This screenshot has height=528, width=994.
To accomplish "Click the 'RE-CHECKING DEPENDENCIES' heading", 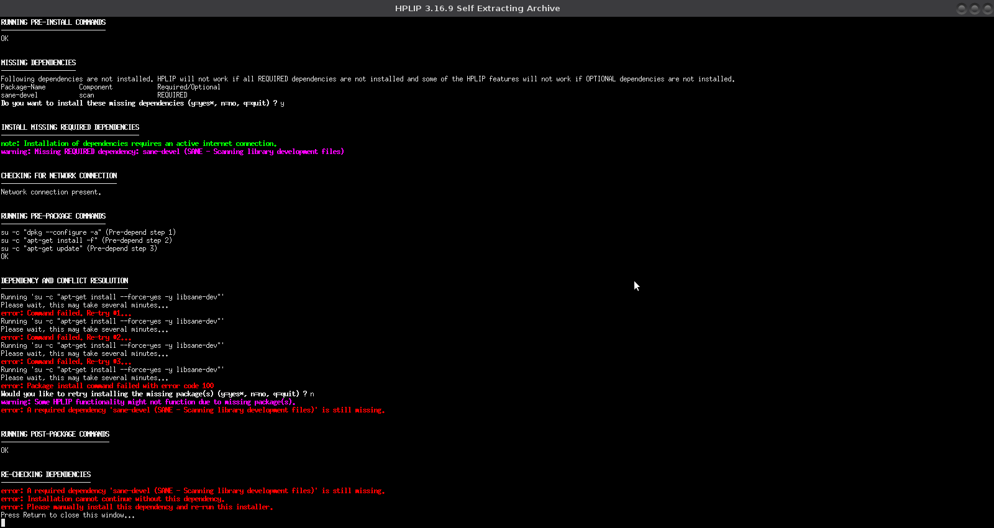I will coord(46,475).
